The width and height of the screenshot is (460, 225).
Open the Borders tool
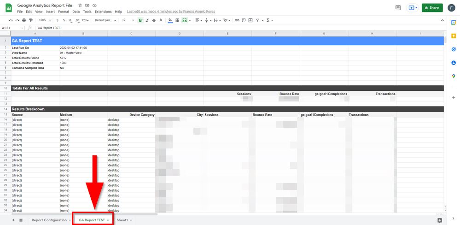coord(177,20)
